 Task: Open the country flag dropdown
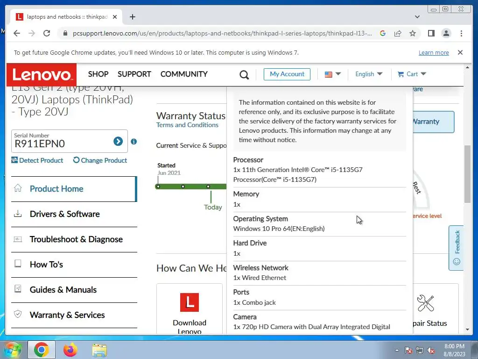click(x=332, y=74)
